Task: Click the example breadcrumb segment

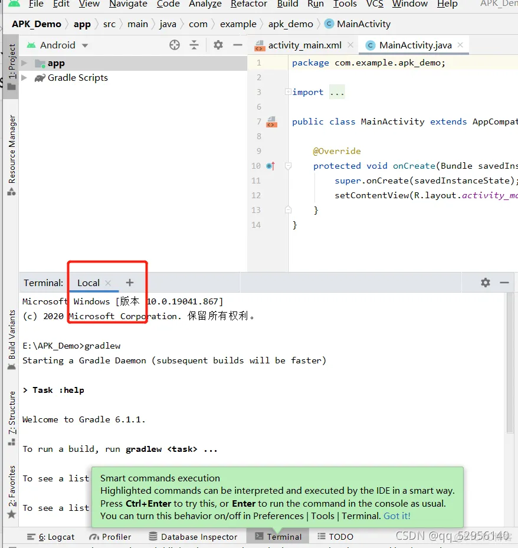Action: (238, 24)
